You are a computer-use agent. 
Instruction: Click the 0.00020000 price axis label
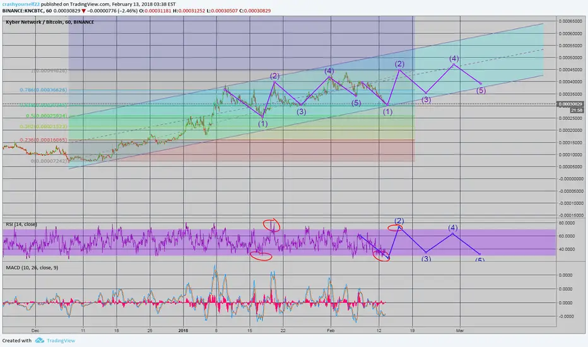570,131
